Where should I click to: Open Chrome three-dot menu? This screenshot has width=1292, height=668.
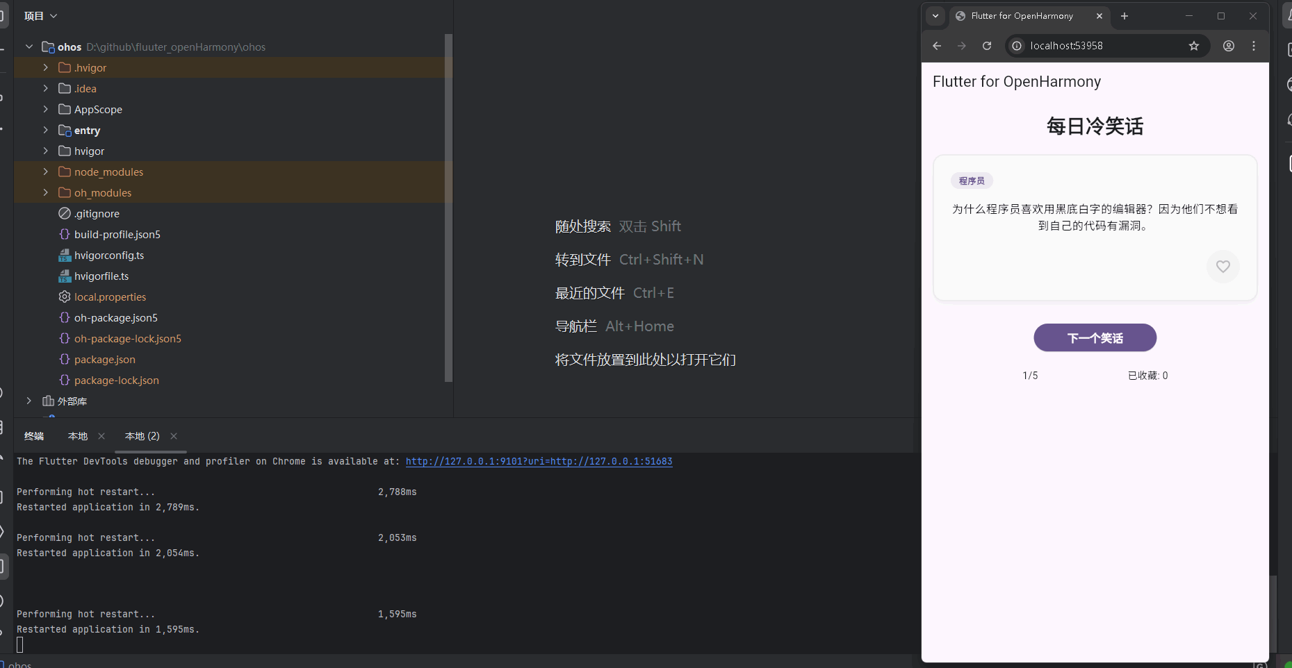pos(1254,46)
